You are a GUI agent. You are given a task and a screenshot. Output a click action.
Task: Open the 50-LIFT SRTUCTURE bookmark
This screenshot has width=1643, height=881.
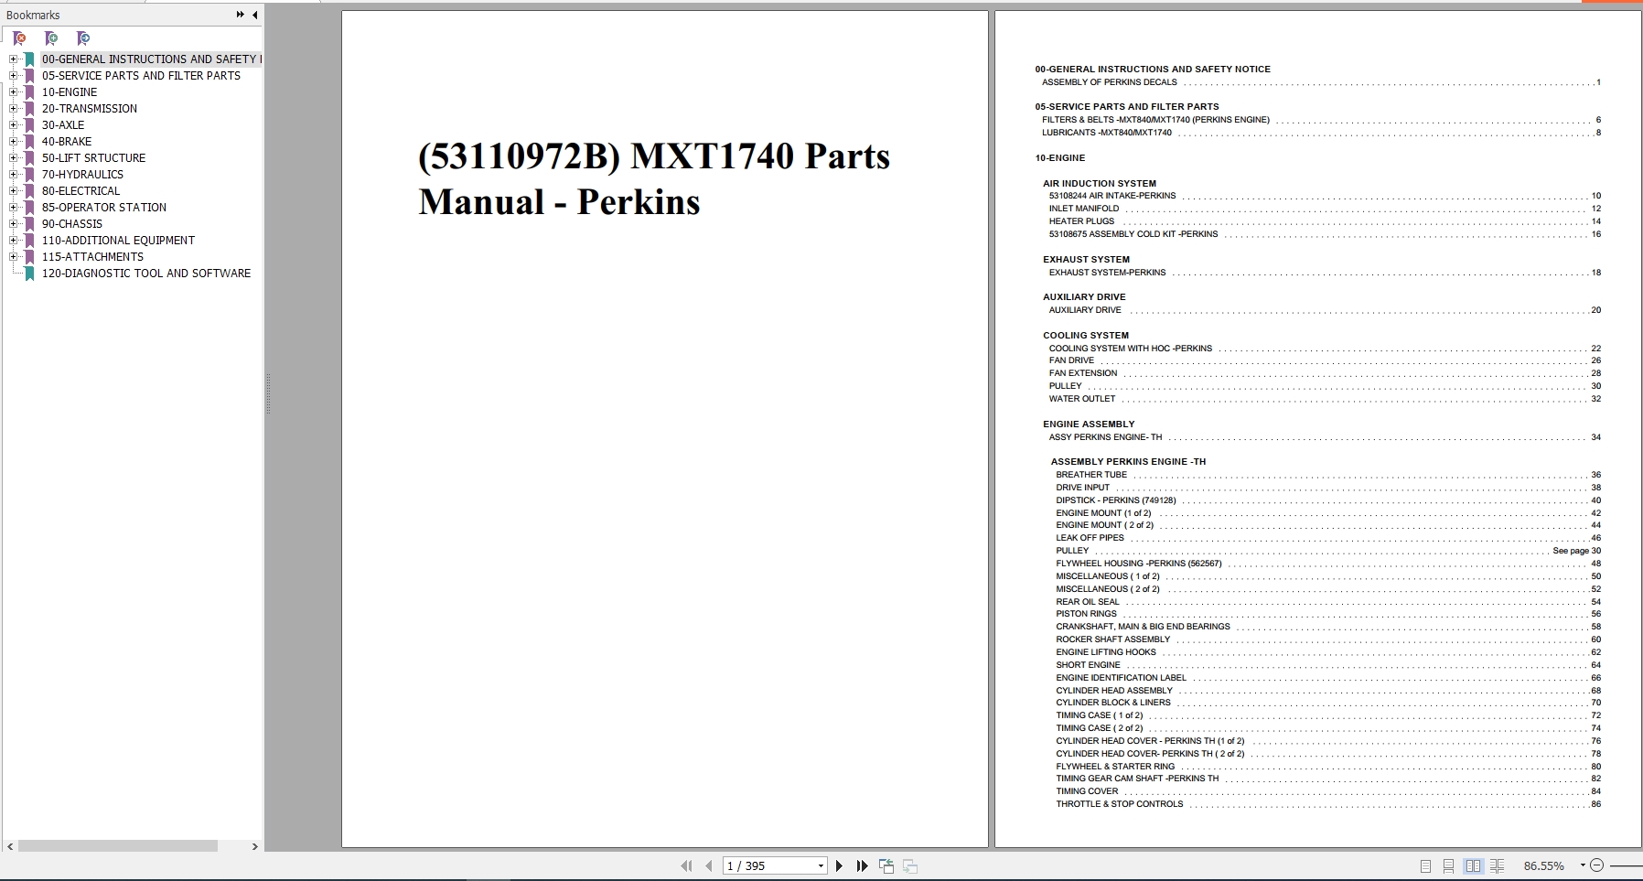[93, 158]
